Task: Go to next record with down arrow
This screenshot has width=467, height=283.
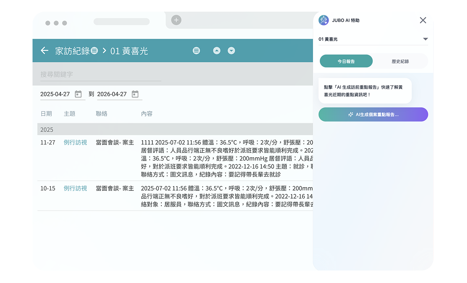Action: coord(231,50)
